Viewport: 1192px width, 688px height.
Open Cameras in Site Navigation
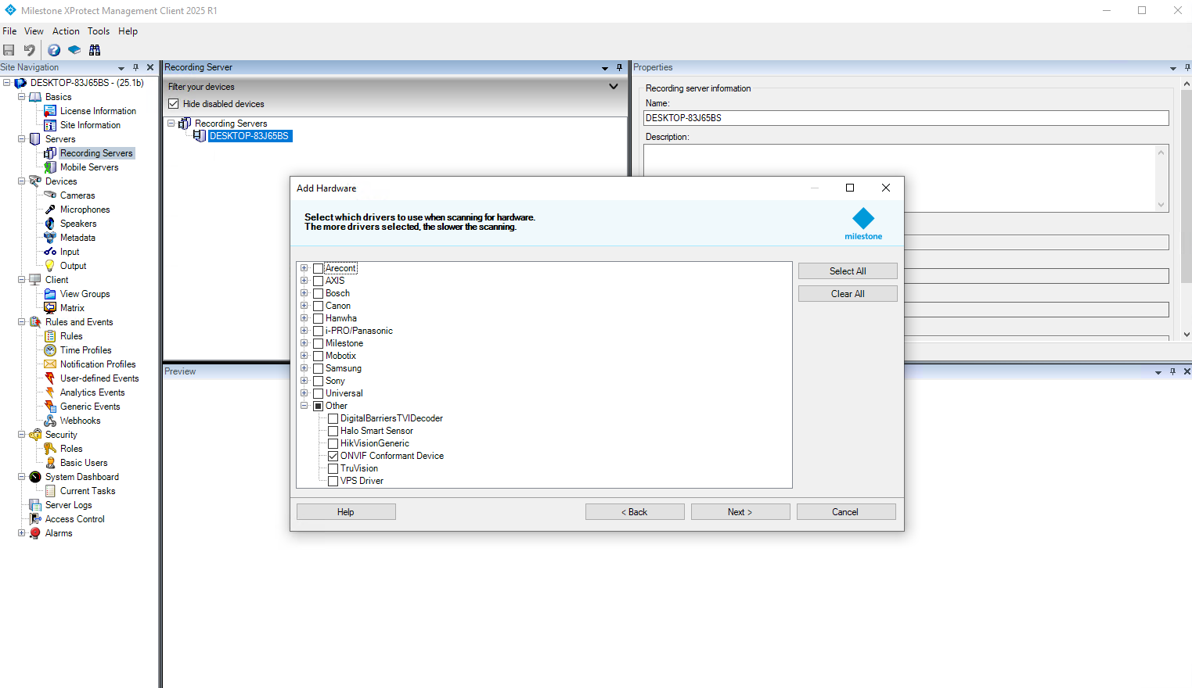(x=77, y=195)
